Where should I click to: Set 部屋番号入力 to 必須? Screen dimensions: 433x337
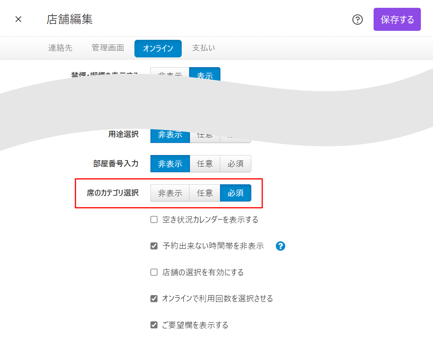[x=235, y=164]
